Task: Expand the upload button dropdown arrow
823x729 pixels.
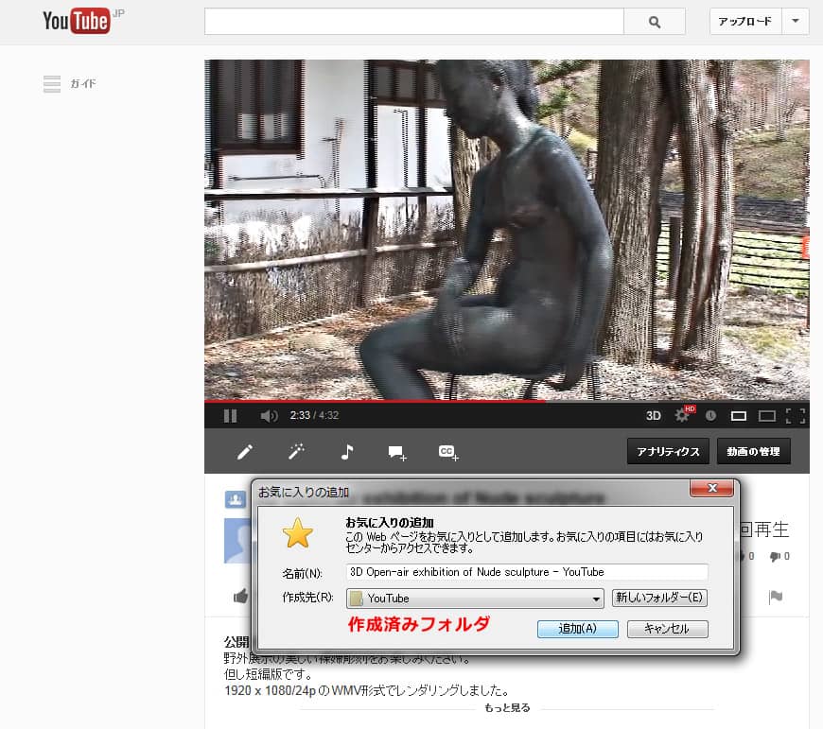Action: pyautogui.click(x=796, y=21)
